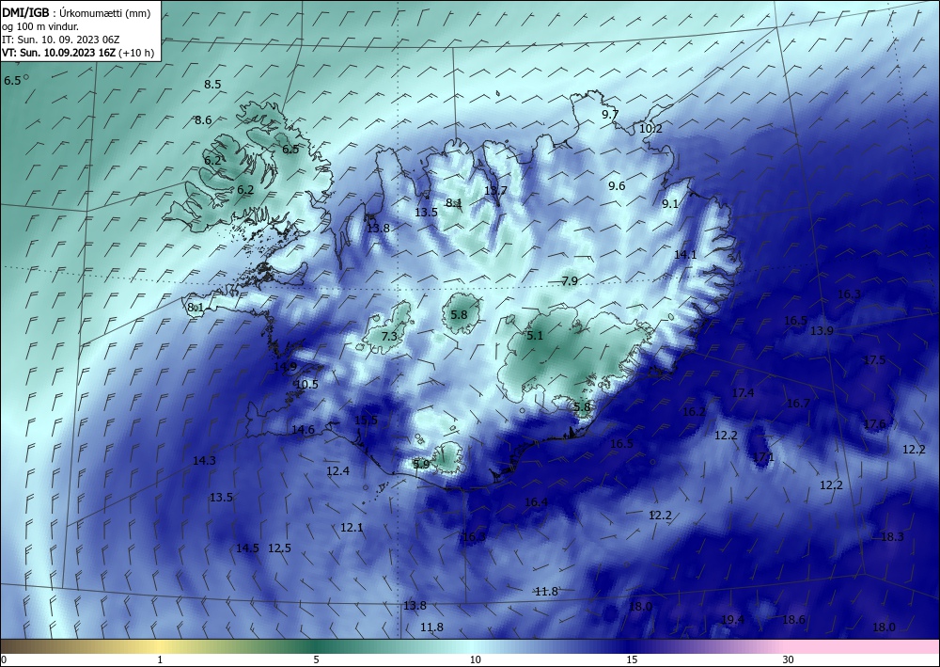Click the 17.5 value on the map
Viewport: 940px width, 667px height.
click(x=874, y=360)
